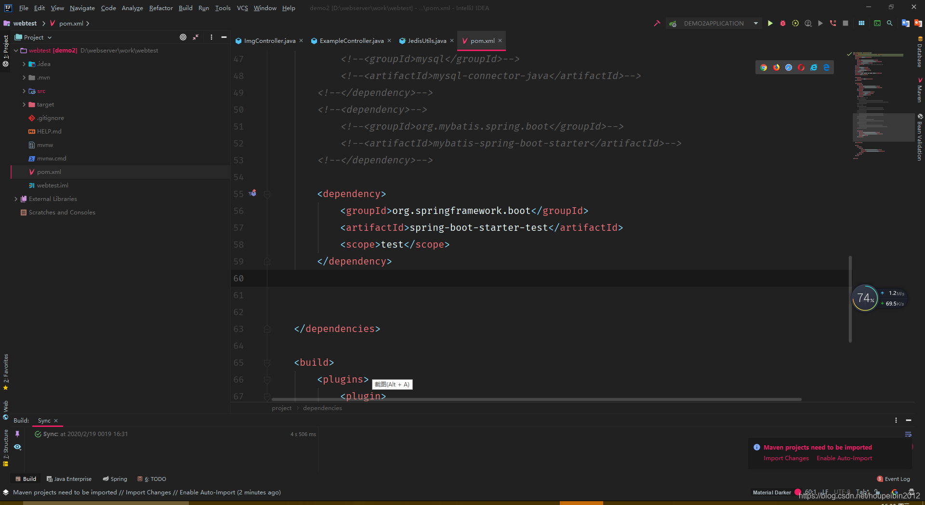Select Scratches and Consoles node
The width and height of the screenshot is (925, 505).
[120, 213]
